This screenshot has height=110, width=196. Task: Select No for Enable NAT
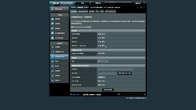[103, 42]
